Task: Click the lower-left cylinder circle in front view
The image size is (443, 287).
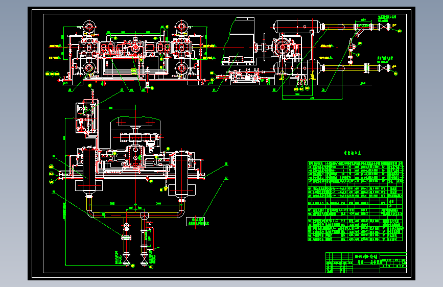Action: 89,68
